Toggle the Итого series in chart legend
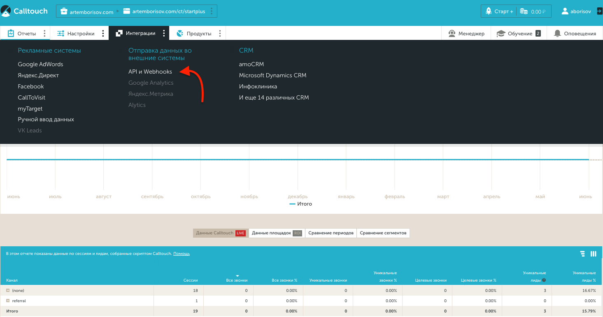Image resolution: width=603 pixels, height=317 pixels. pos(301,204)
